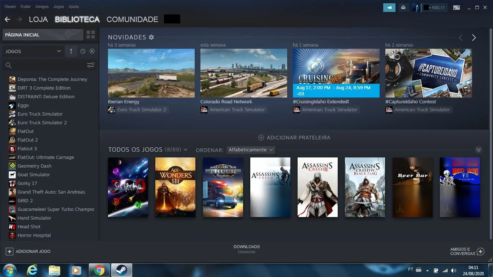Screen dimensions: 493x277
Task: Open the announcements megaphone icon
Action: pyautogui.click(x=389, y=7)
